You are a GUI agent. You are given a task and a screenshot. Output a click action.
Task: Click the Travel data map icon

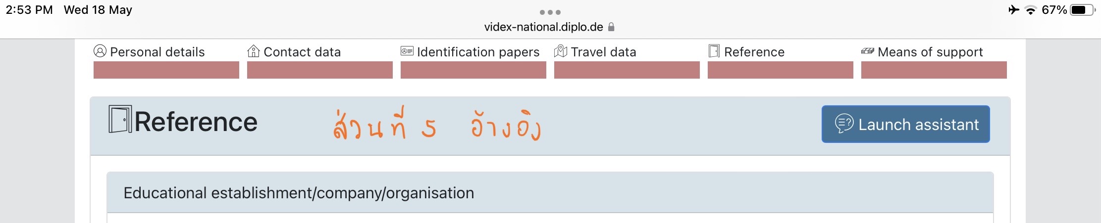(561, 51)
